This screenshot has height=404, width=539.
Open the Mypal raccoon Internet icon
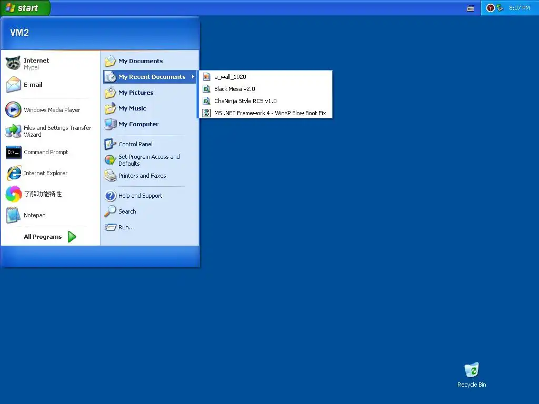(13, 63)
